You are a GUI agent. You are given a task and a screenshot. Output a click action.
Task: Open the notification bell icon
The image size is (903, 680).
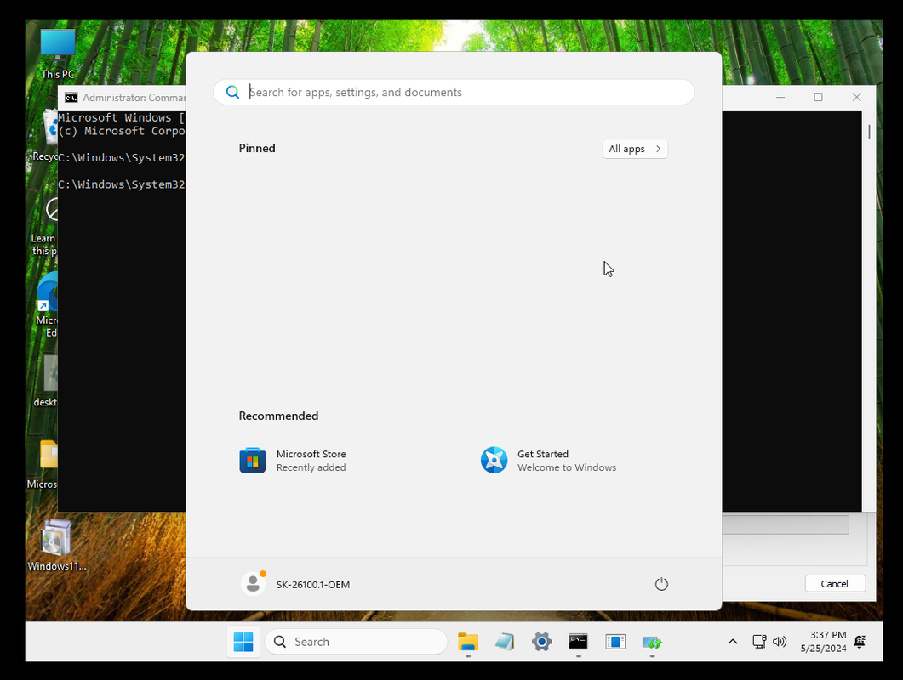[860, 642]
